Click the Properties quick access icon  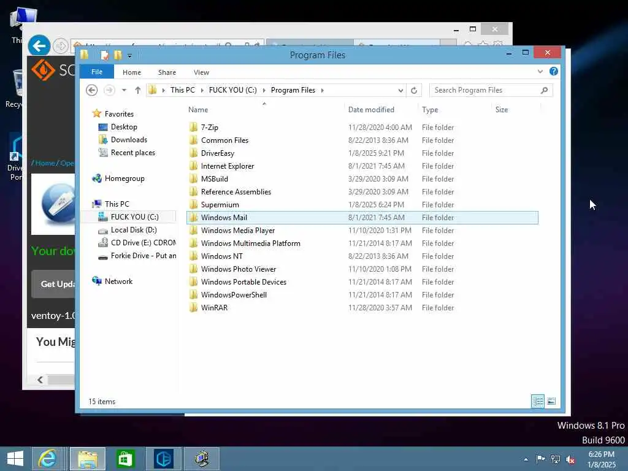[104, 55]
